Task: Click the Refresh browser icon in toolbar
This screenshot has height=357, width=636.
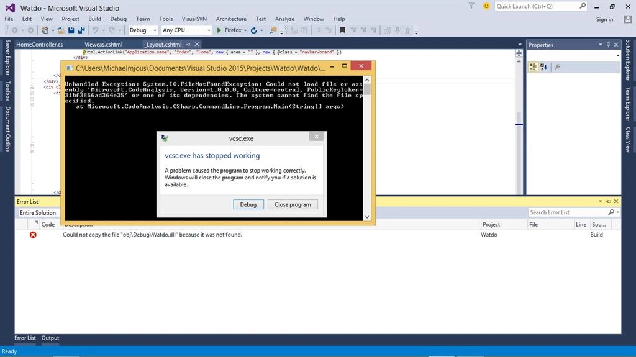Action: [253, 30]
